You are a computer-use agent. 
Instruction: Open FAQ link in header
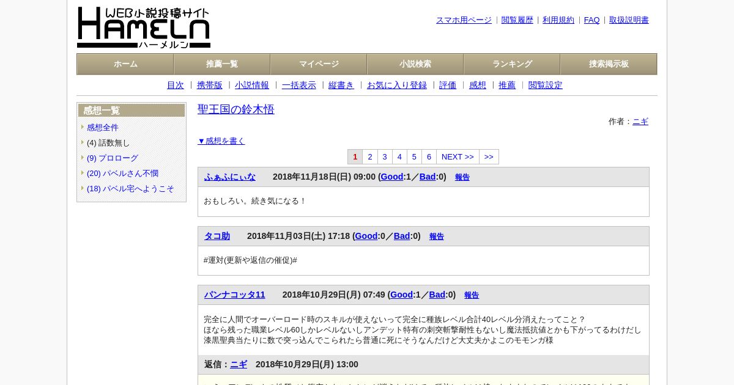[592, 20]
